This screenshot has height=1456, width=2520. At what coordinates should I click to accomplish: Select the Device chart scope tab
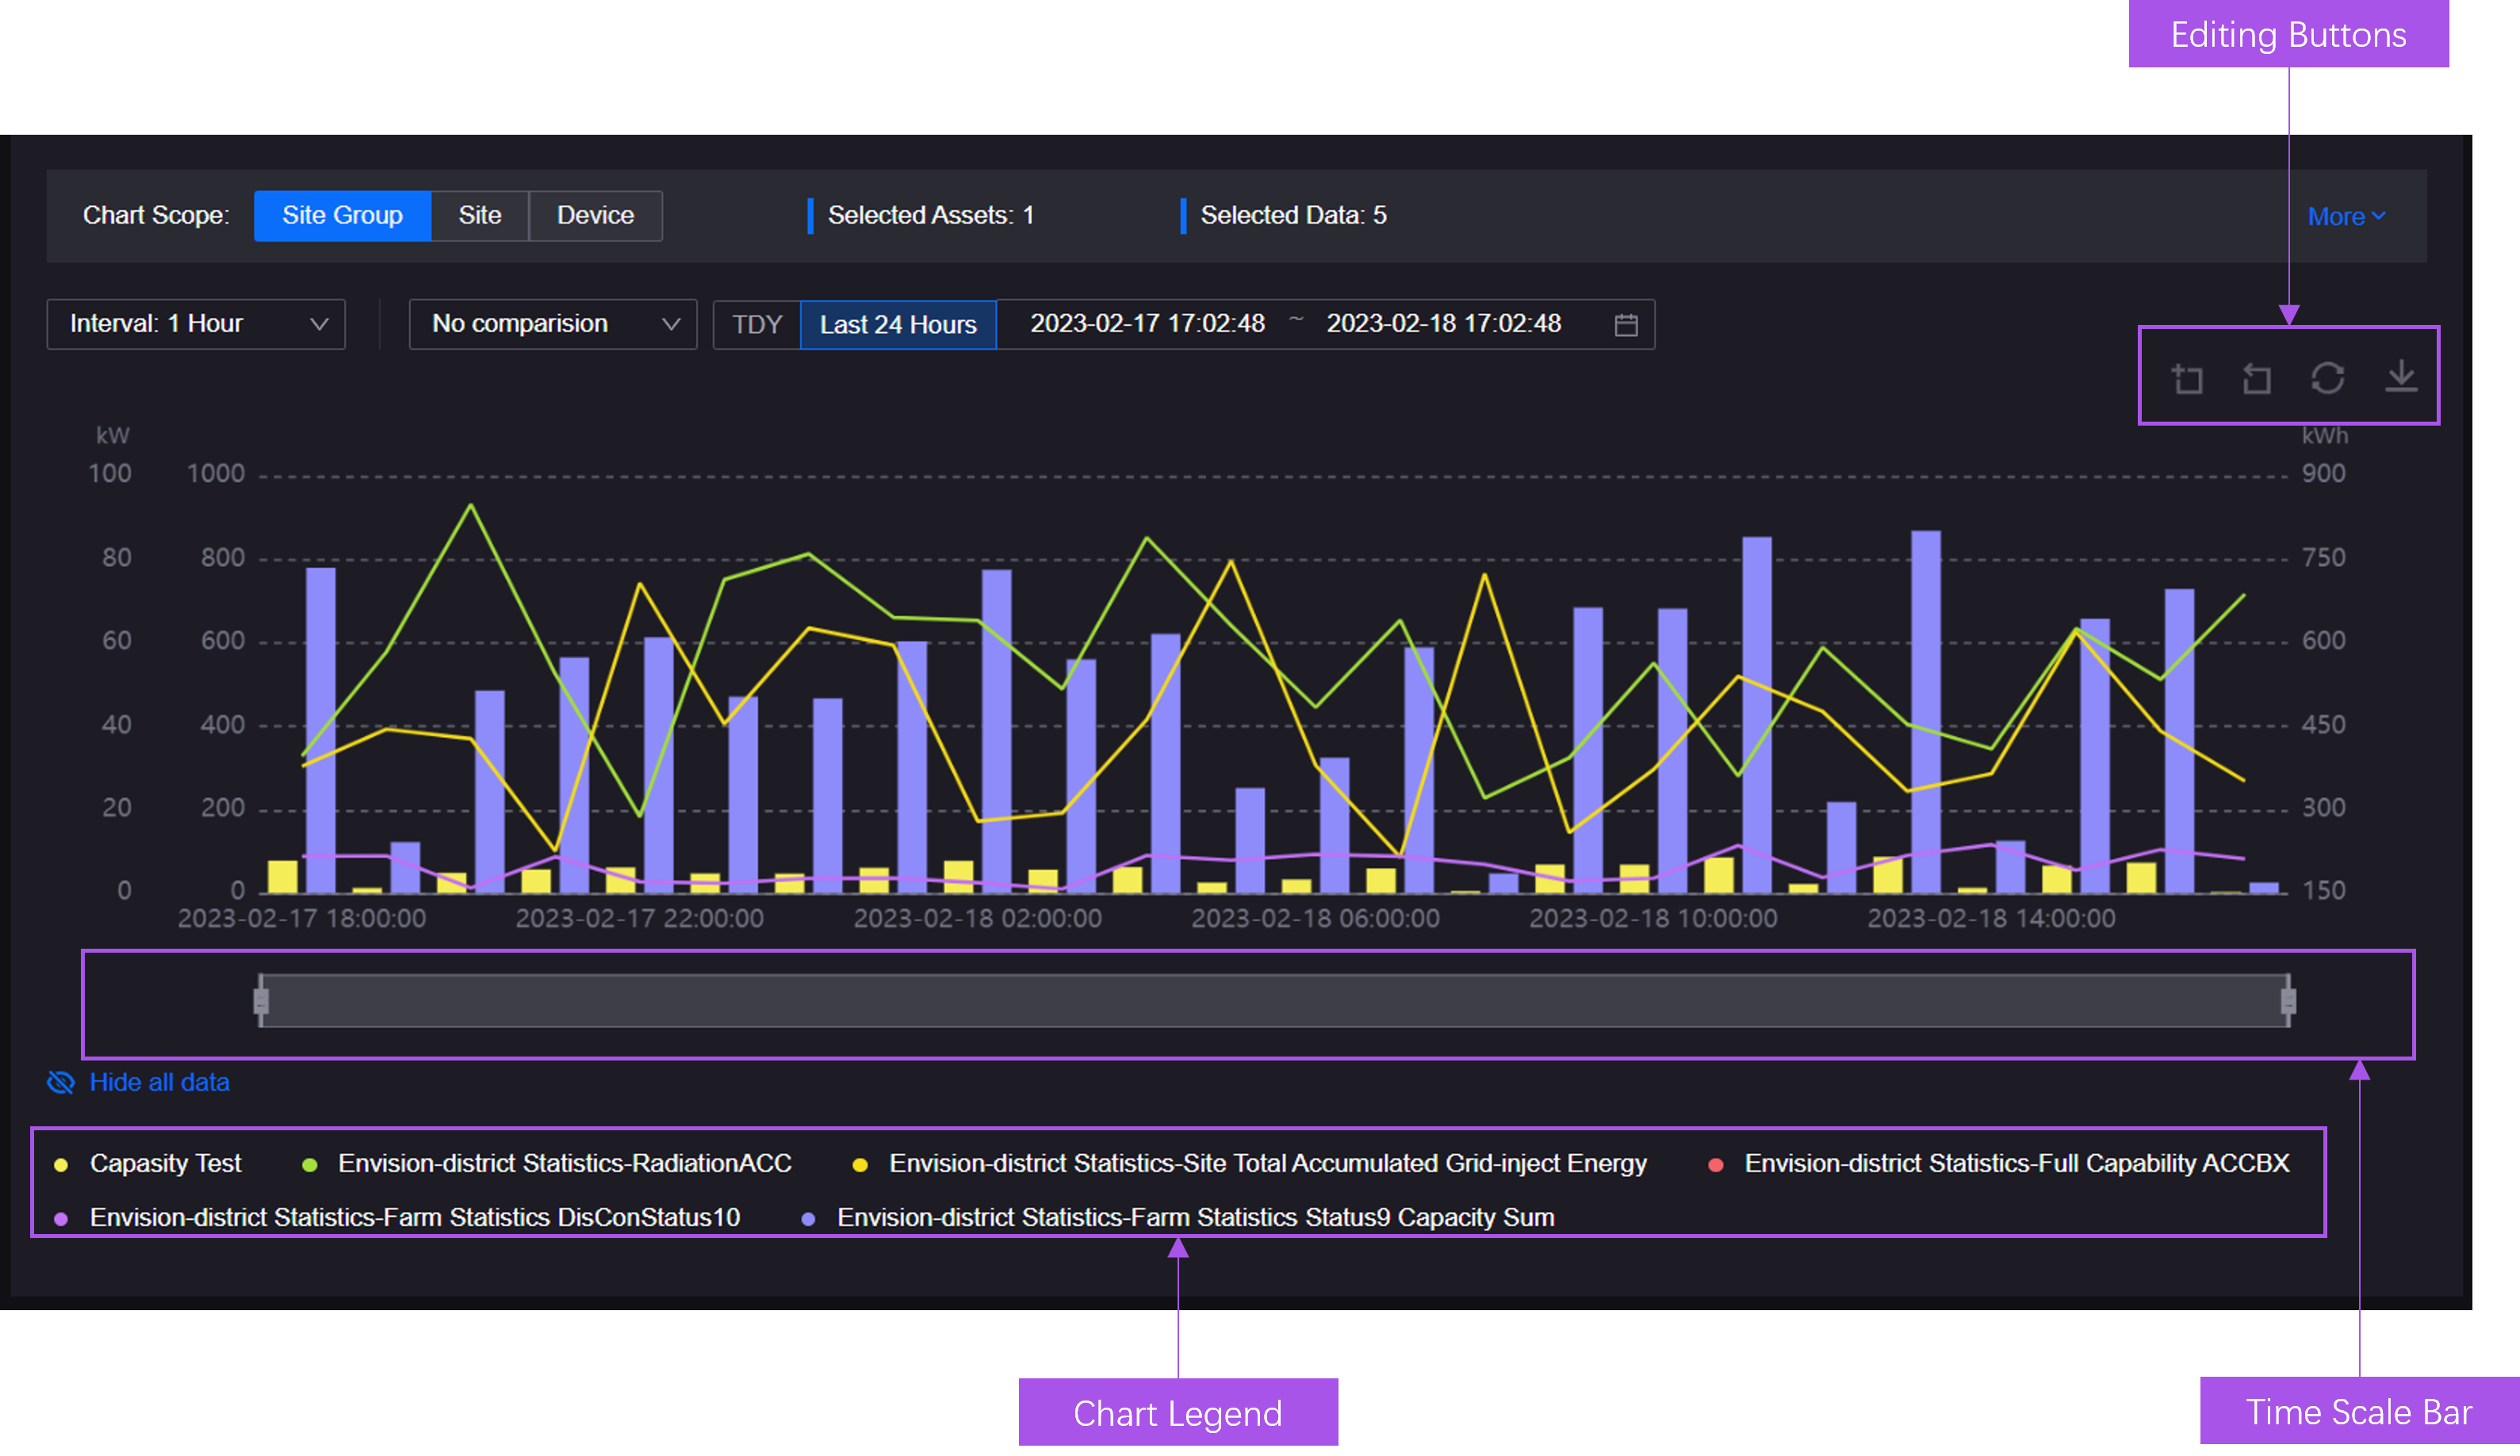pos(595,215)
